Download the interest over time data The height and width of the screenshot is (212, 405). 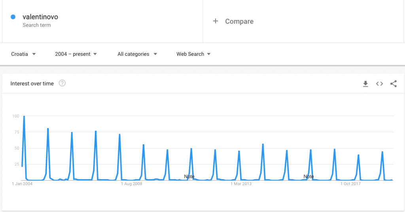[365, 83]
